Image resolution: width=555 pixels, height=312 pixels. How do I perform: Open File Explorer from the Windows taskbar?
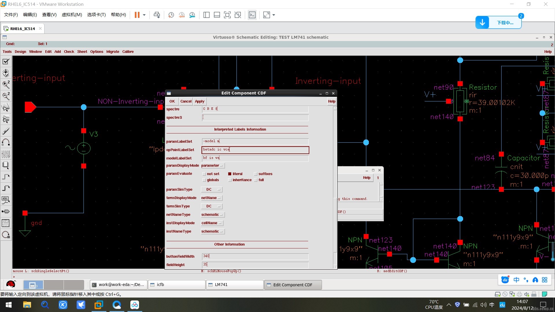coord(27,305)
